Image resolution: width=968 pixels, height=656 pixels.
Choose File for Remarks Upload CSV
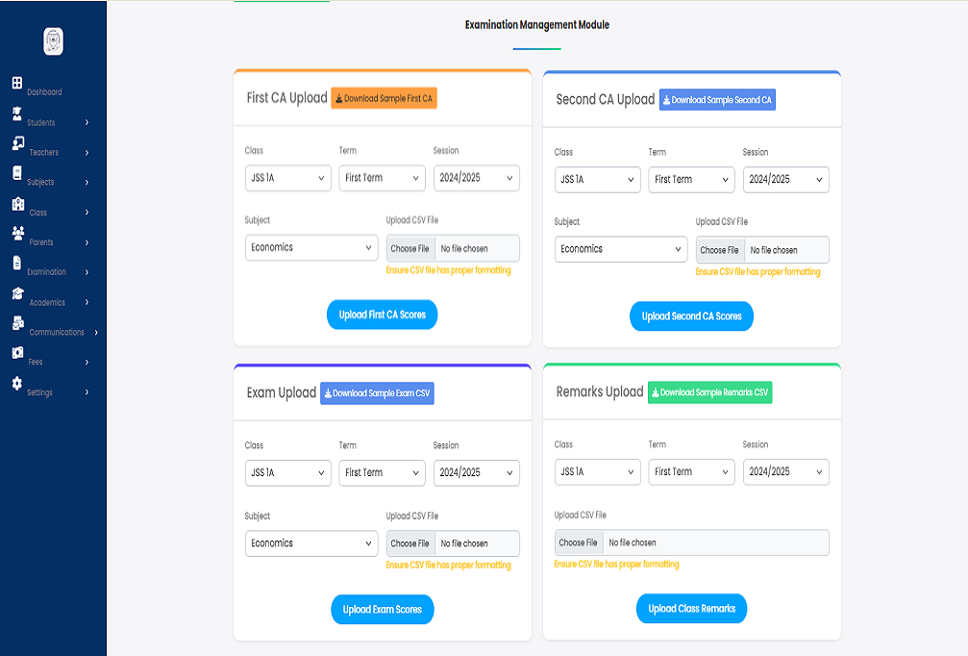(578, 542)
